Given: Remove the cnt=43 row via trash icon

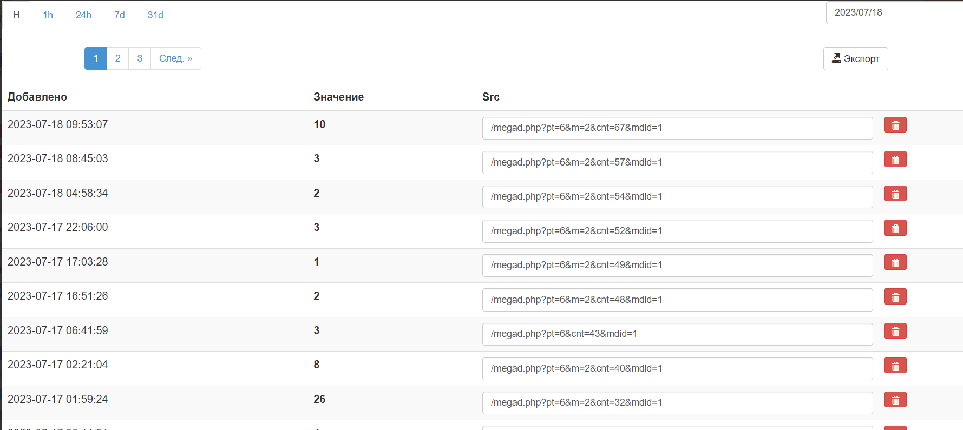Looking at the screenshot, I should 895,331.
